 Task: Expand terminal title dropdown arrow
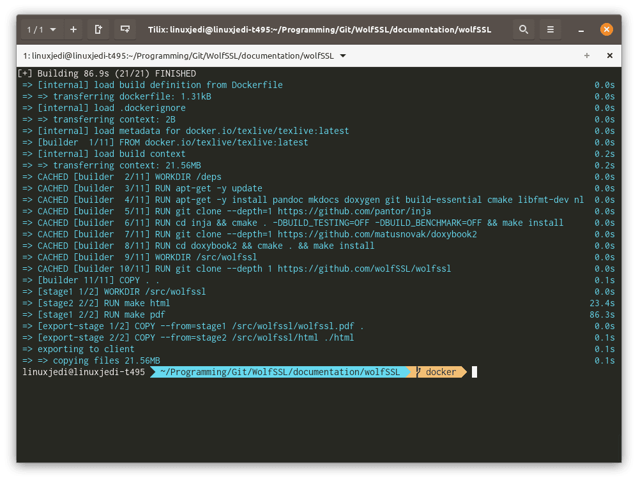[343, 56]
